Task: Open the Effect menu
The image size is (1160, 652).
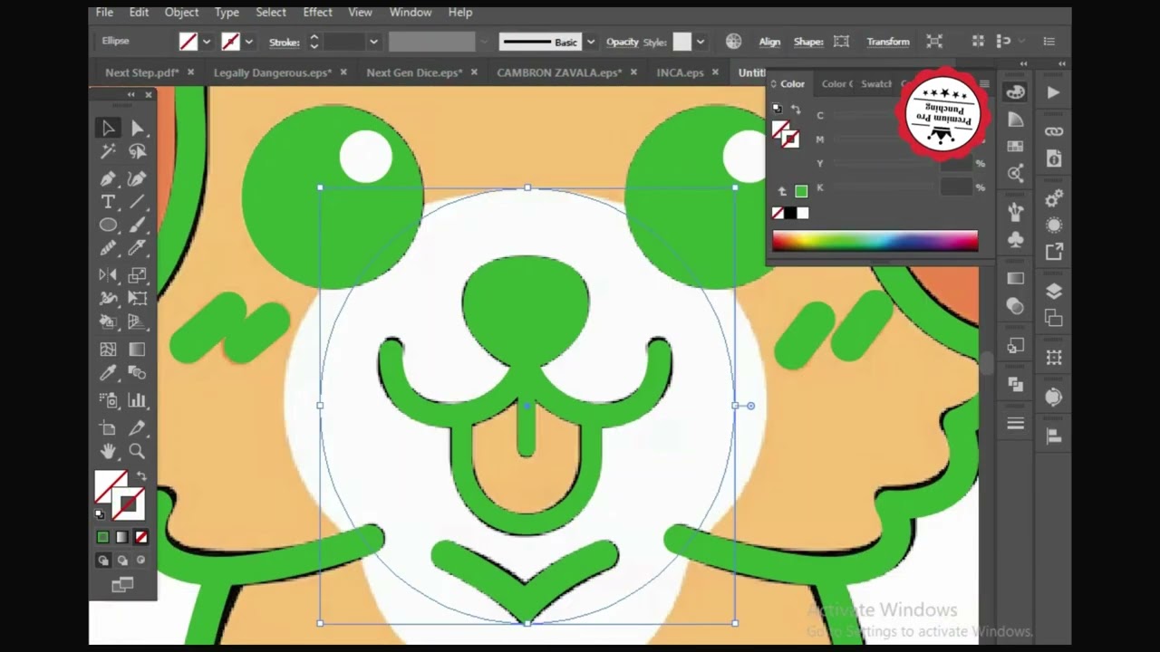Action: pyautogui.click(x=317, y=13)
